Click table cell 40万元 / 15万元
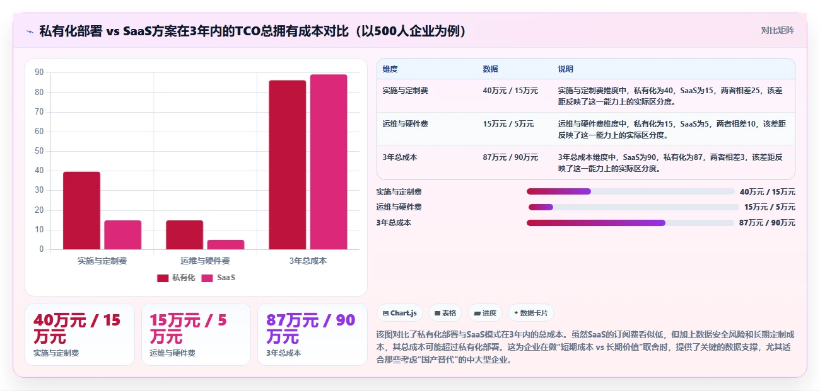 (x=510, y=91)
